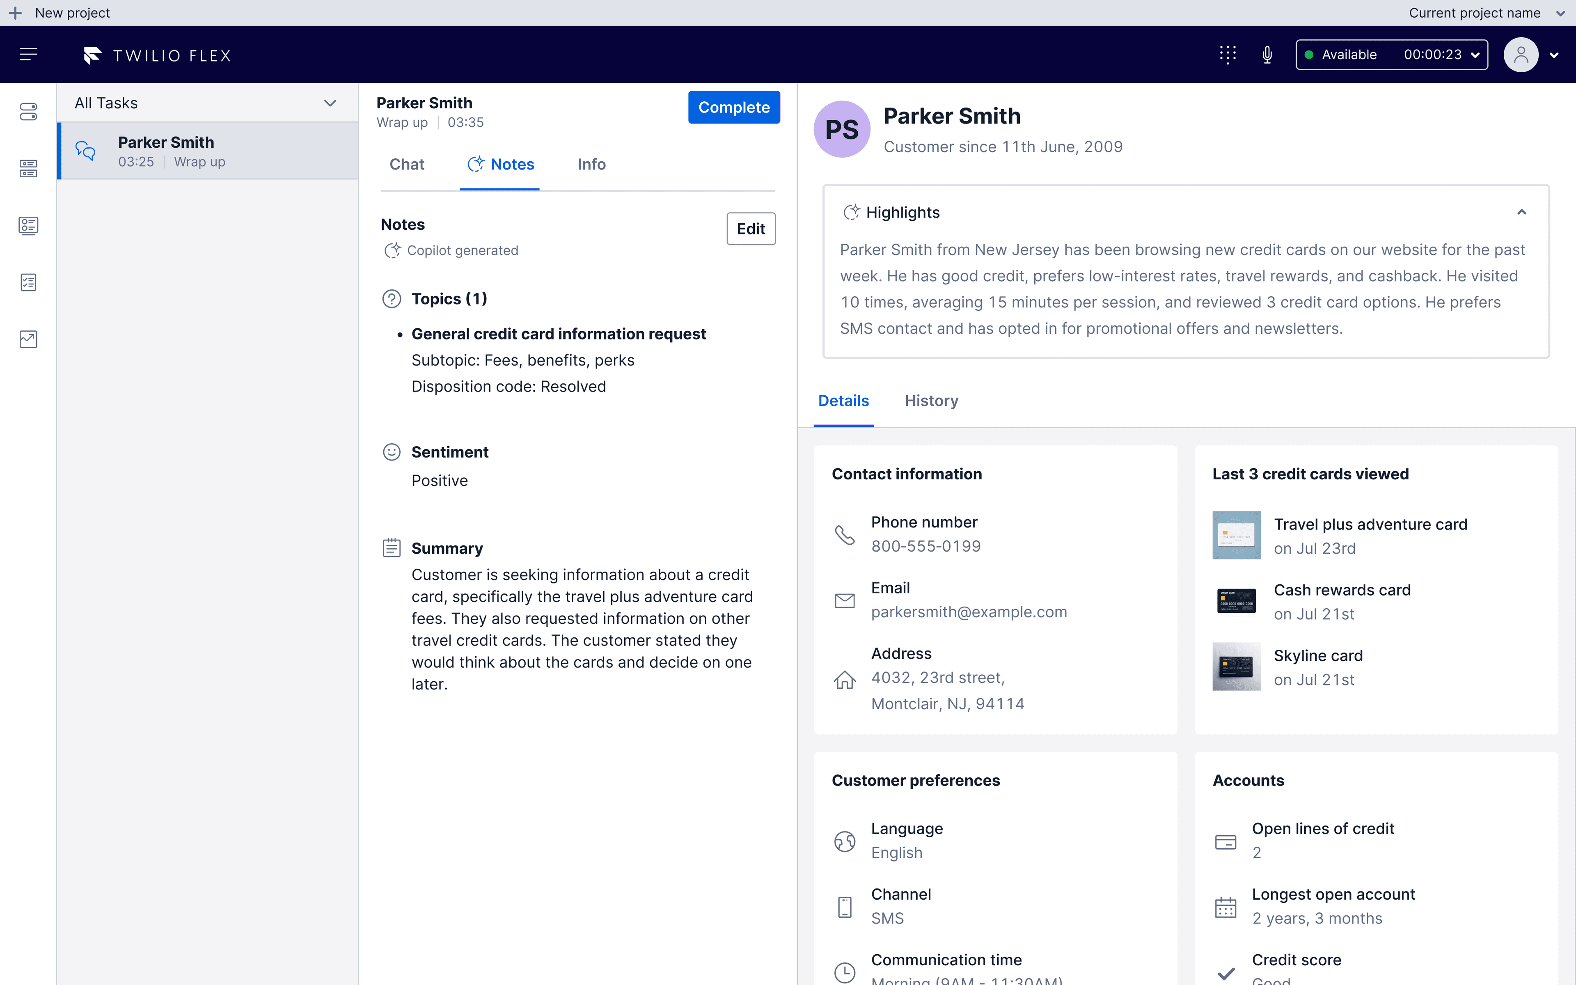This screenshot has height=985, width=1576.
Task: Open the queues stats sidebar icon
Action: point(28,169)
